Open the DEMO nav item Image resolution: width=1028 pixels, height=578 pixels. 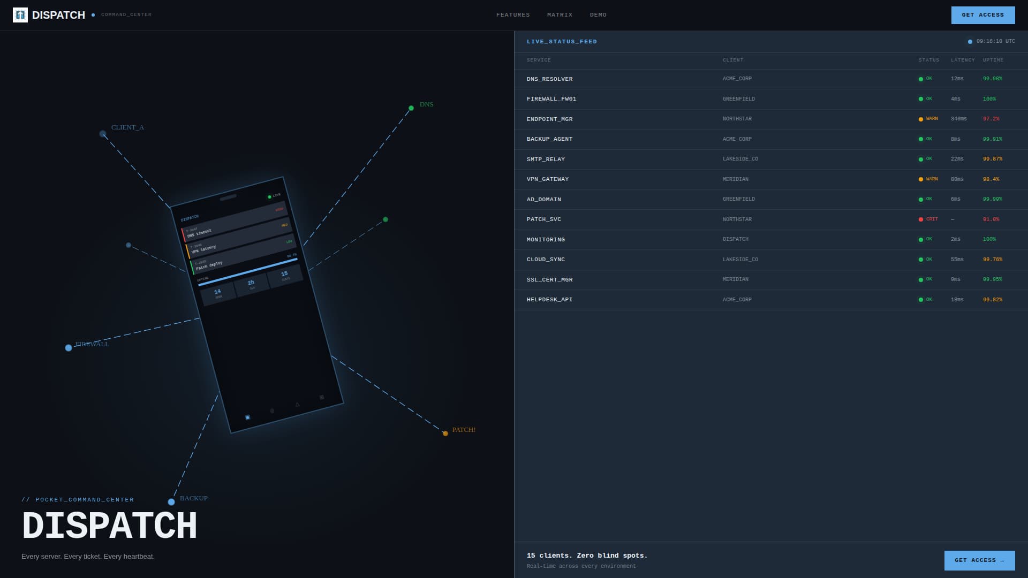pos(598,15)
